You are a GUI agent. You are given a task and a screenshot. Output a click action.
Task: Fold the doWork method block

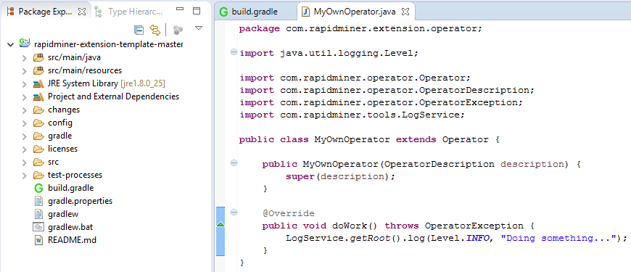[x=234, y=212]
